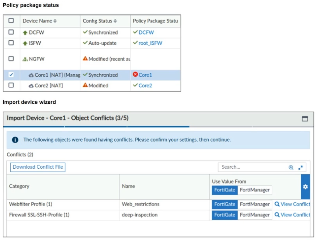Click Download Conflict File button
Screen dimensions: 317x241
pos(38,167)
